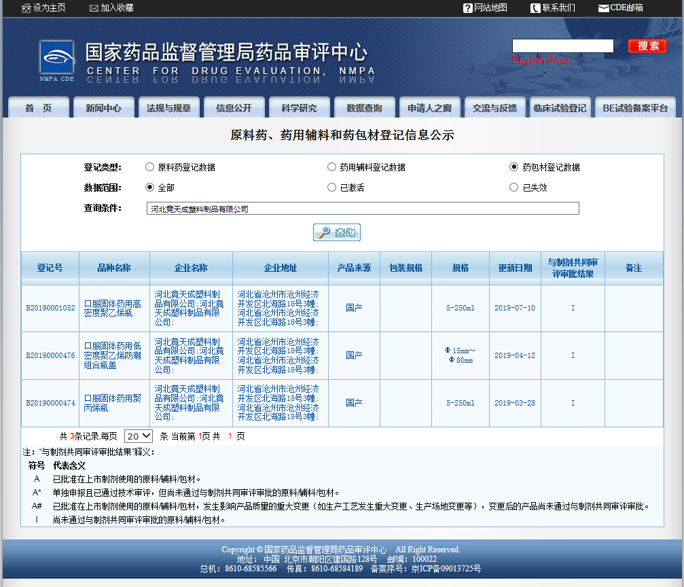Click the 查询条件 query text field
684x587 pixels.
363,208
